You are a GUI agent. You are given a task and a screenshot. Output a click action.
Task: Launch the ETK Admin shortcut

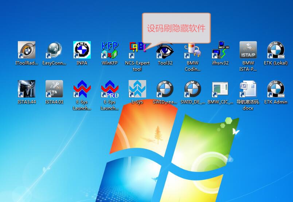tap(276, 89)
